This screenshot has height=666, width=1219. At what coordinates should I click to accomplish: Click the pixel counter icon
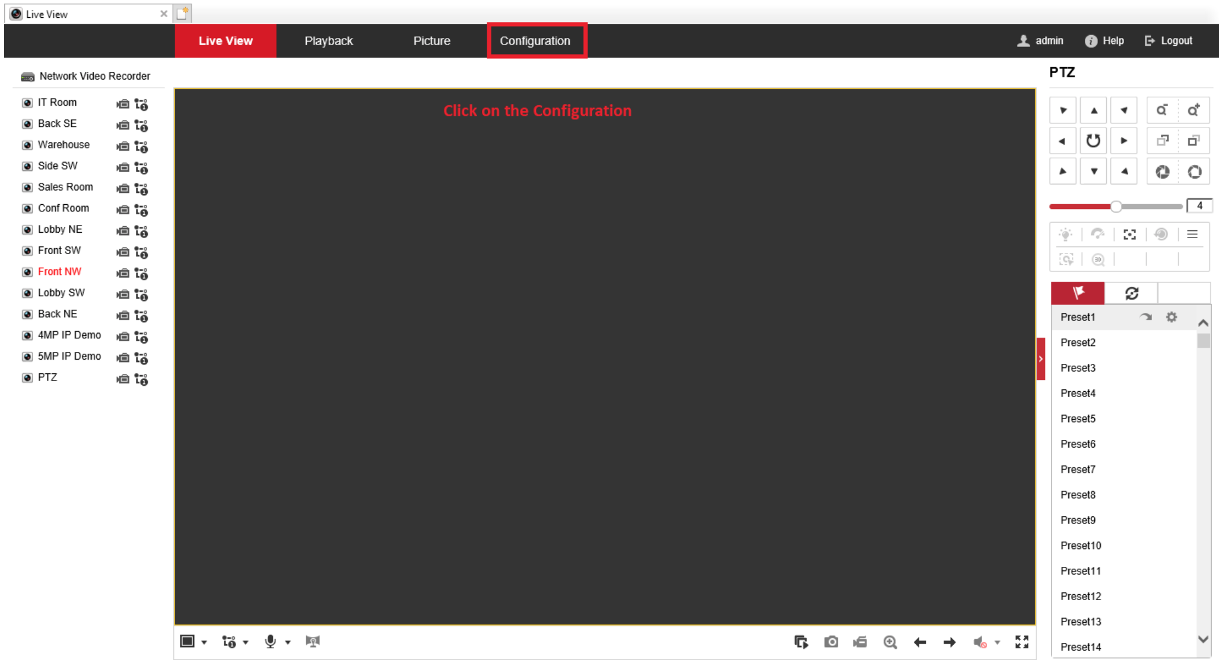[x=312, y=642]
